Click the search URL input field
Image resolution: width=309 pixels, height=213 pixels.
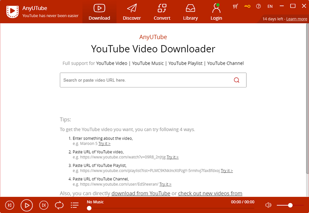pos(153,80)
